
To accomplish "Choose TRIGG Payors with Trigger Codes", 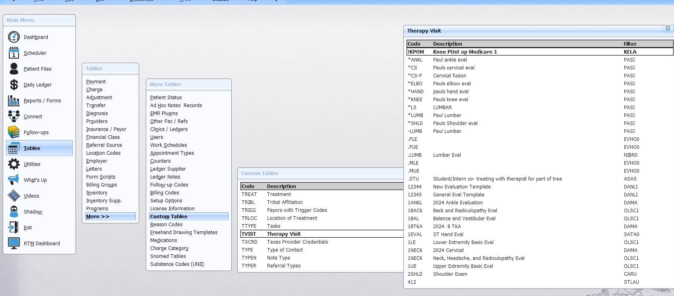I will coord(322,210).
